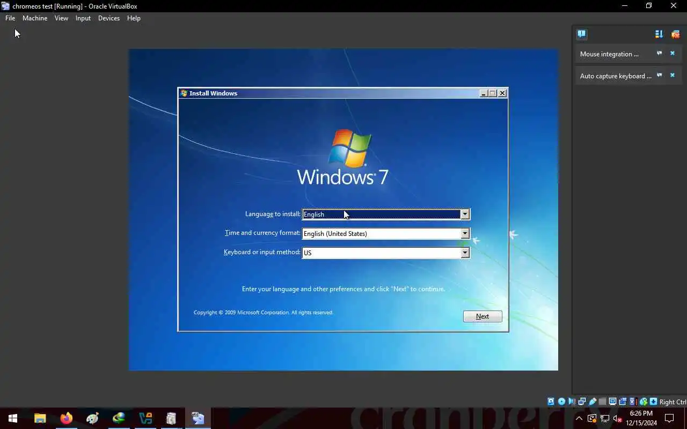Maximize the Install Windows dialog
The width and height of the screenshot is (687, 429).
coord(493,93)
